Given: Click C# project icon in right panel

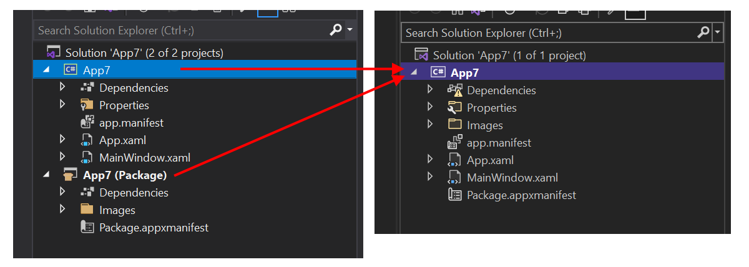Looking at the screenshot, I should (x=438, y=73).
